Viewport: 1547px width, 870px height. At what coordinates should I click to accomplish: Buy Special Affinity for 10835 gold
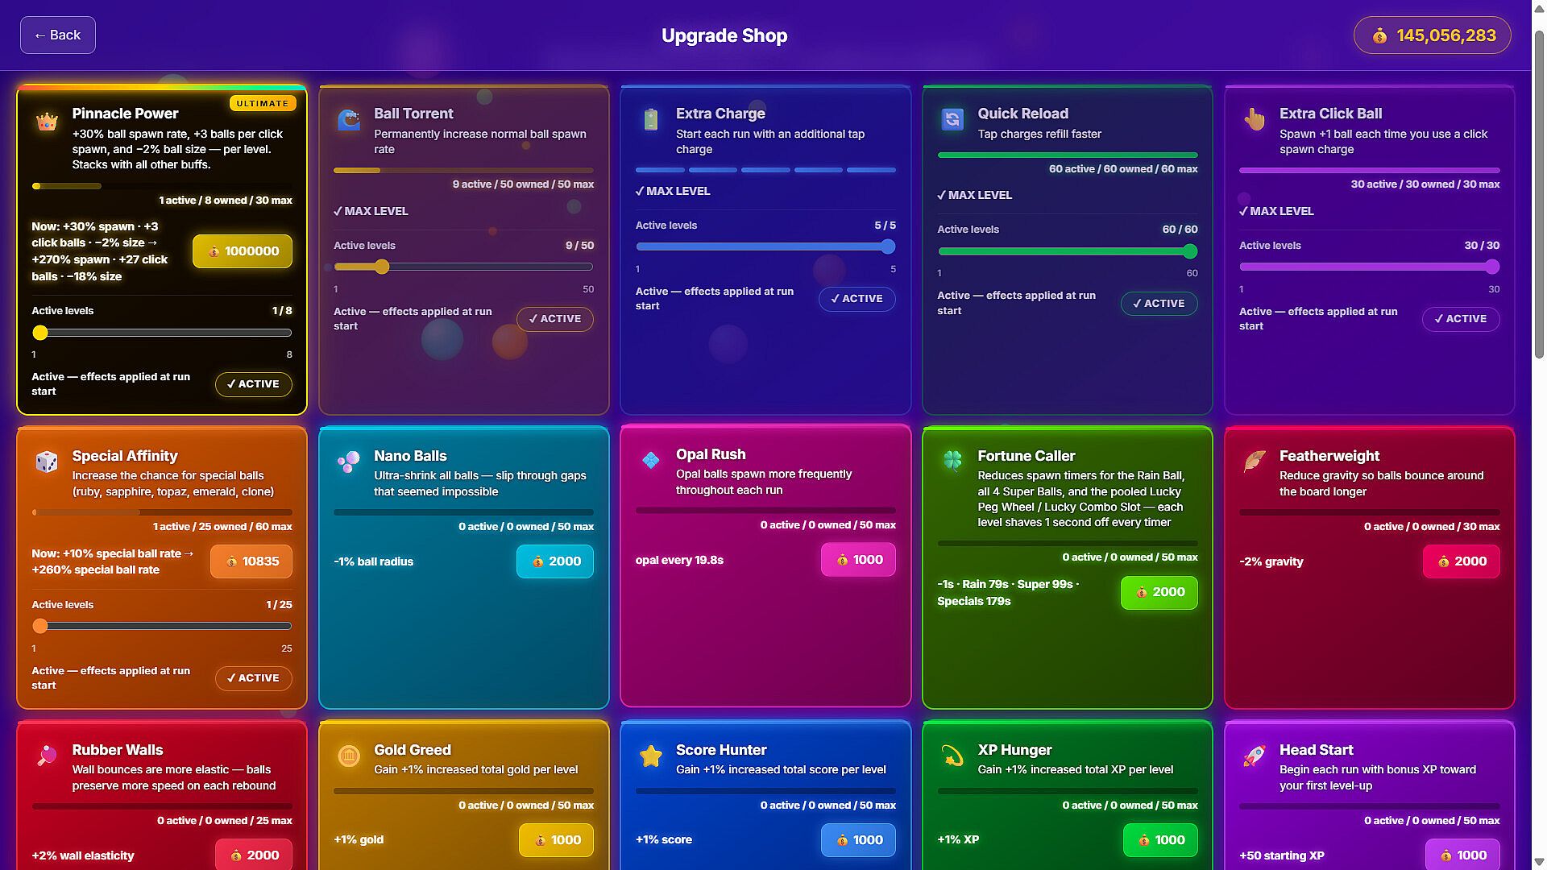[251, 561]
